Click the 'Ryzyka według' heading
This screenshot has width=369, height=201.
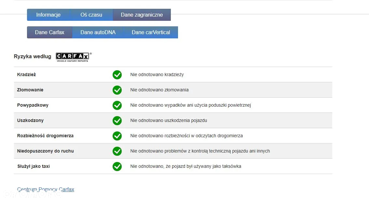pos(33,56)
